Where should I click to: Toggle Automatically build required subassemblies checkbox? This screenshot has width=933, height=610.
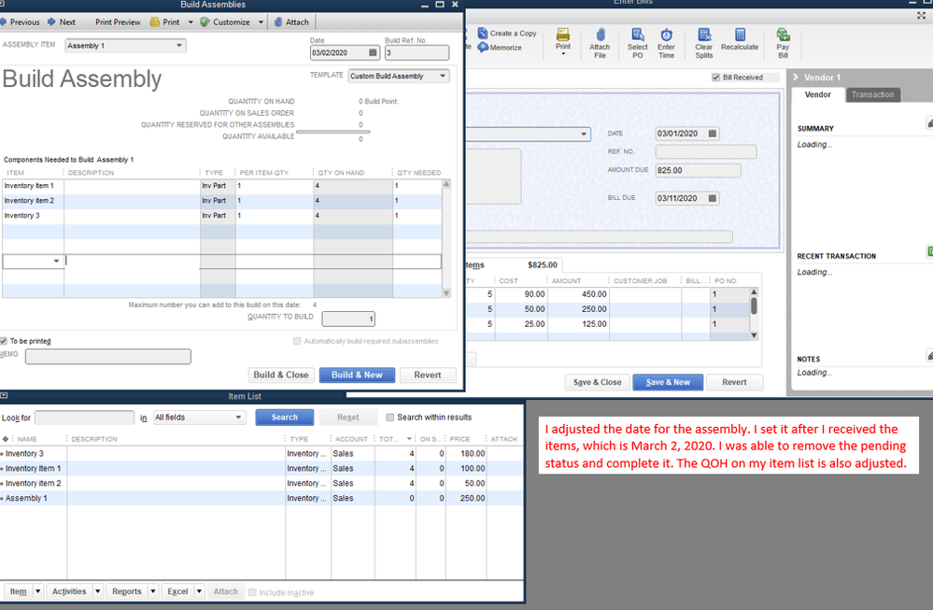click(x=297, y=341)
